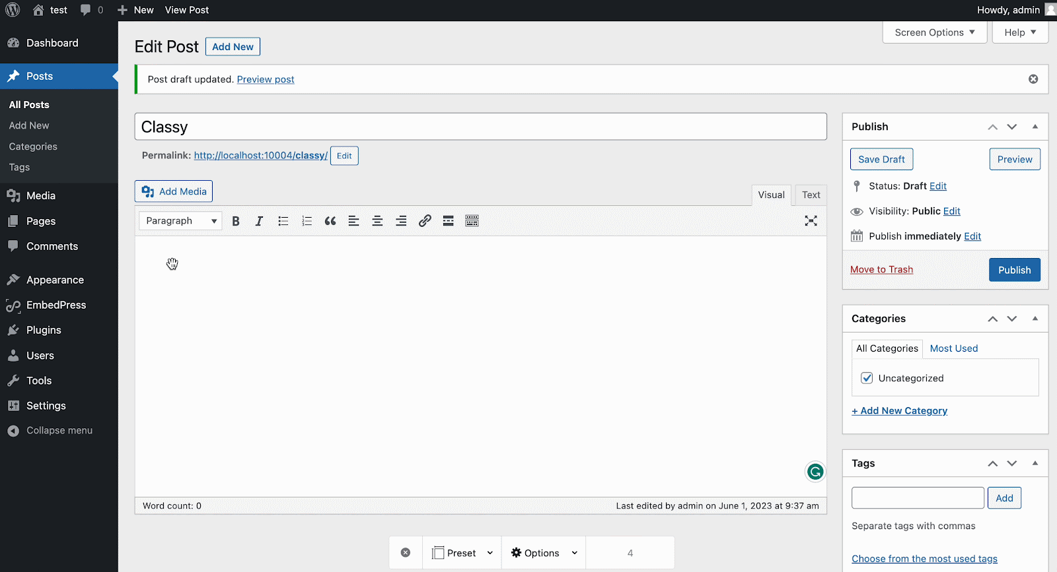Click the tags input field
The height and width of the screenshot is (572, 1057).
918,498
